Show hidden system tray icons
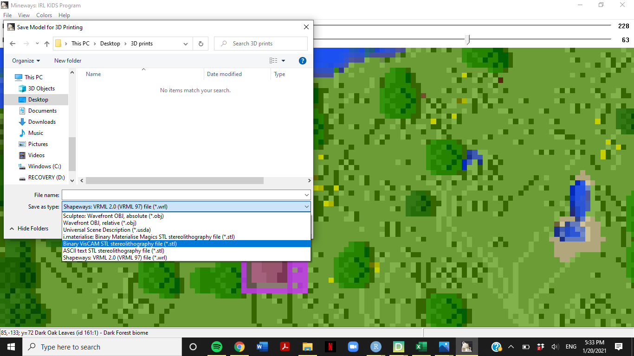 pyautogui.click(x=511, y=347)
